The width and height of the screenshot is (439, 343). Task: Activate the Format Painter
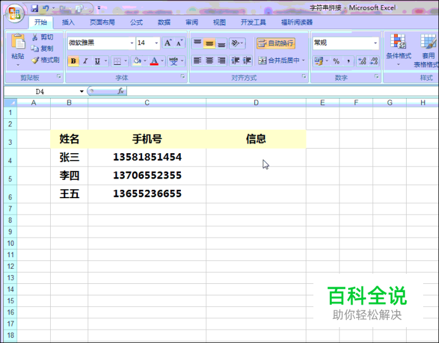45,60
